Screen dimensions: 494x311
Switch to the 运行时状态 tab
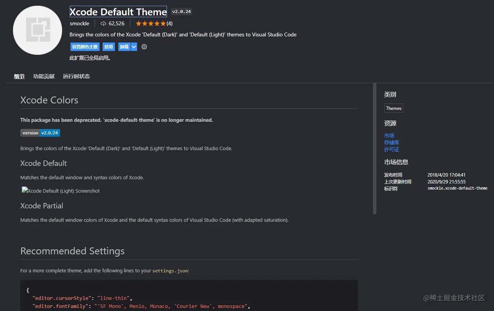pyautogui.click(x=76, y=76)
